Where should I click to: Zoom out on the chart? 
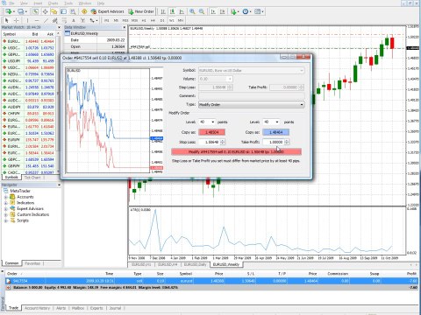click(202, 11)
